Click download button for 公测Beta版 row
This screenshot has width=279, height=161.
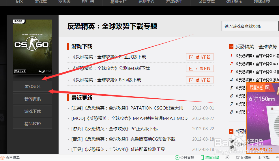coord(200,68)
